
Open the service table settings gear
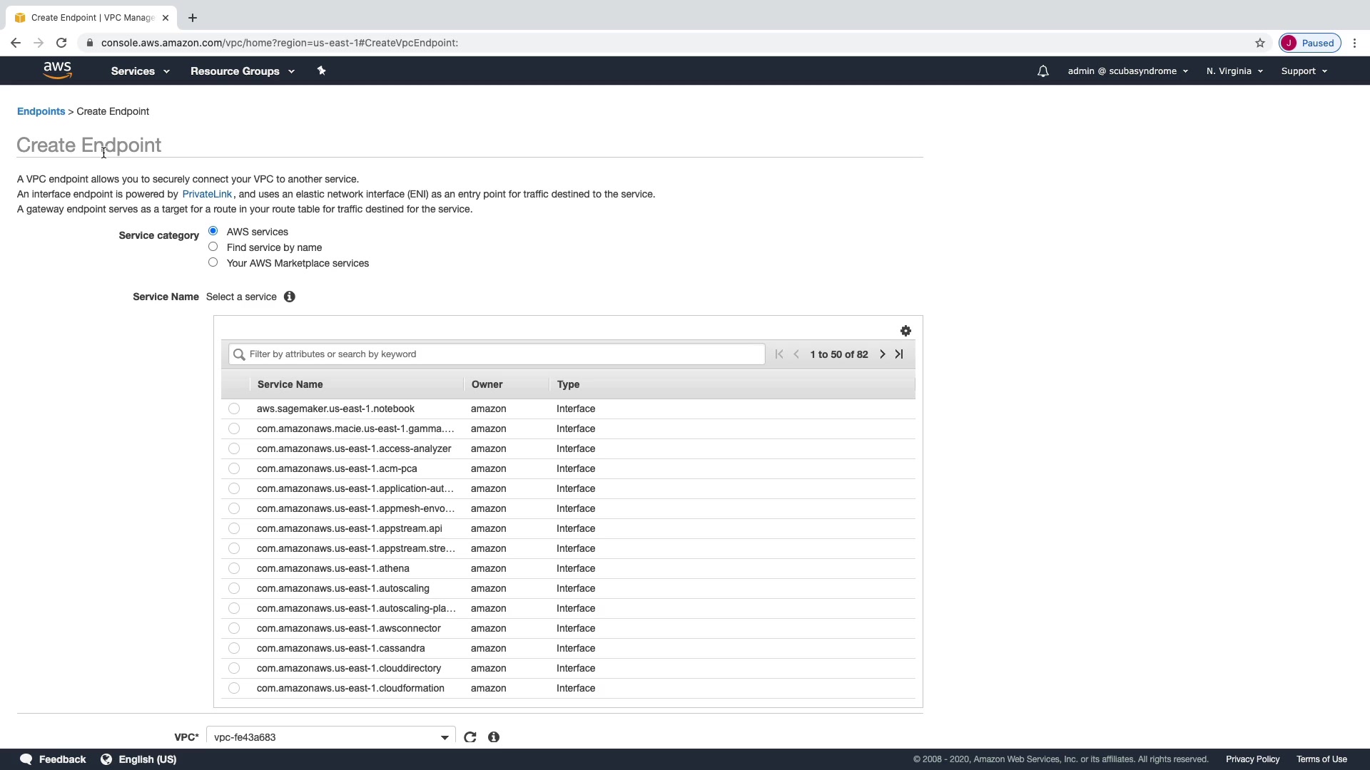click(x=905, y=331)
